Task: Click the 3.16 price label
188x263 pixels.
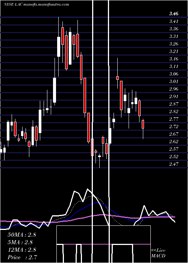Action: click(x=174, y=59)
